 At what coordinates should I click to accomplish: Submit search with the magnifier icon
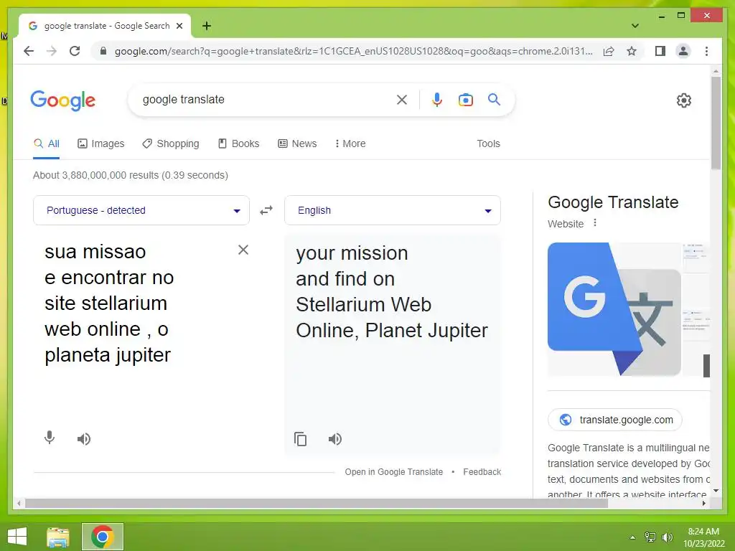pos(494,99)
